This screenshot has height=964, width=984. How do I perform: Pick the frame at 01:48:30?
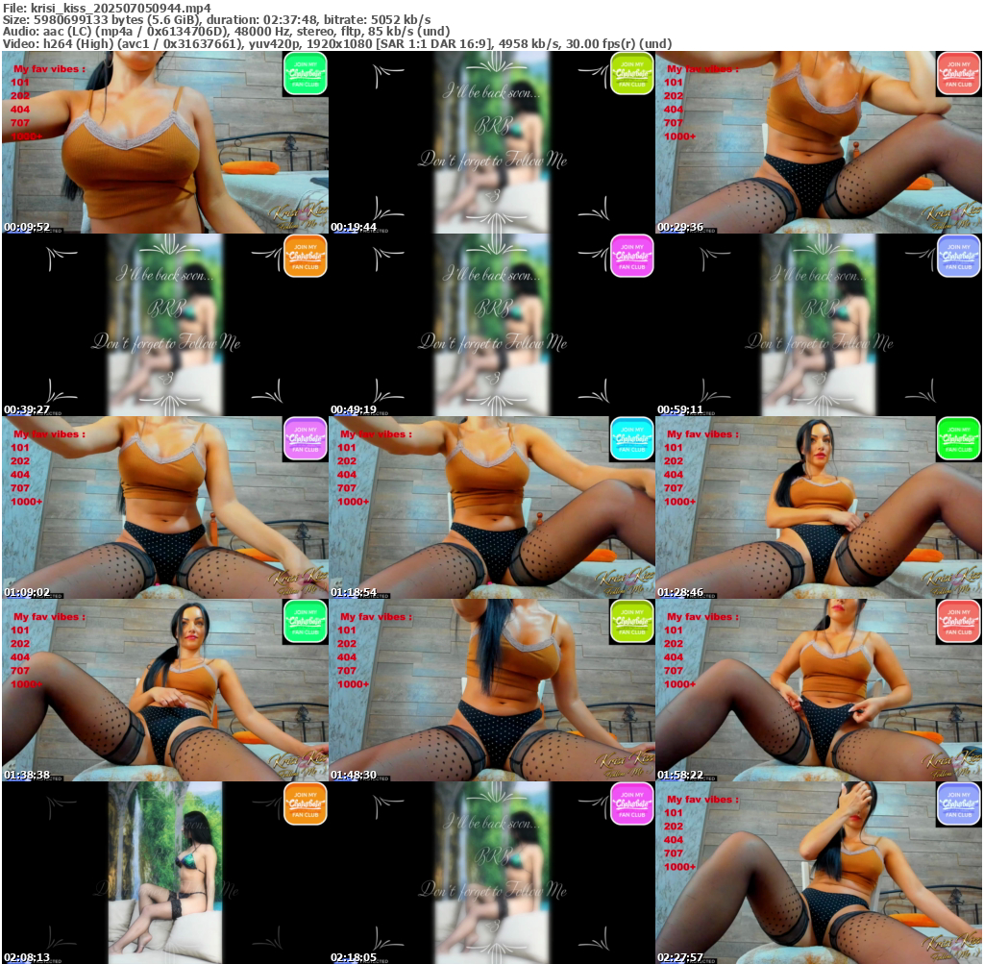click(x=492, y=690)
